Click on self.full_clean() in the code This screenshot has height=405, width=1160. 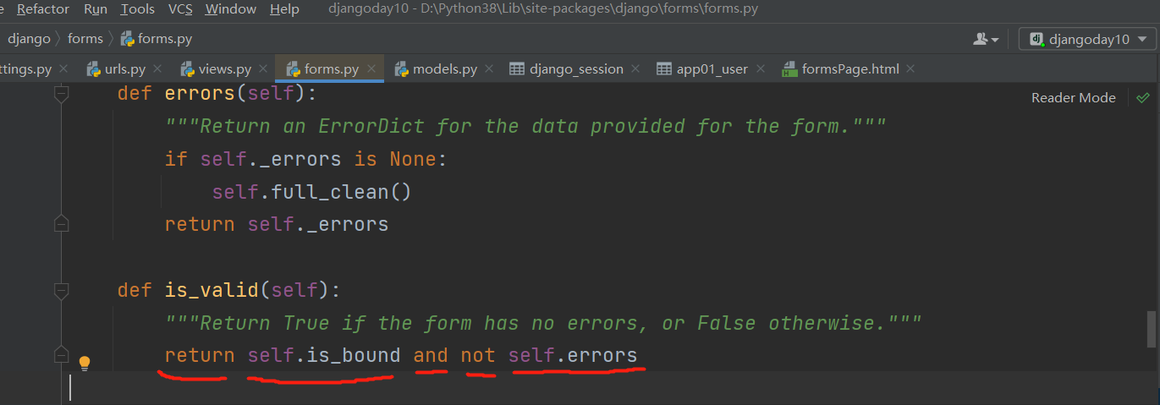tap(311, 192)
